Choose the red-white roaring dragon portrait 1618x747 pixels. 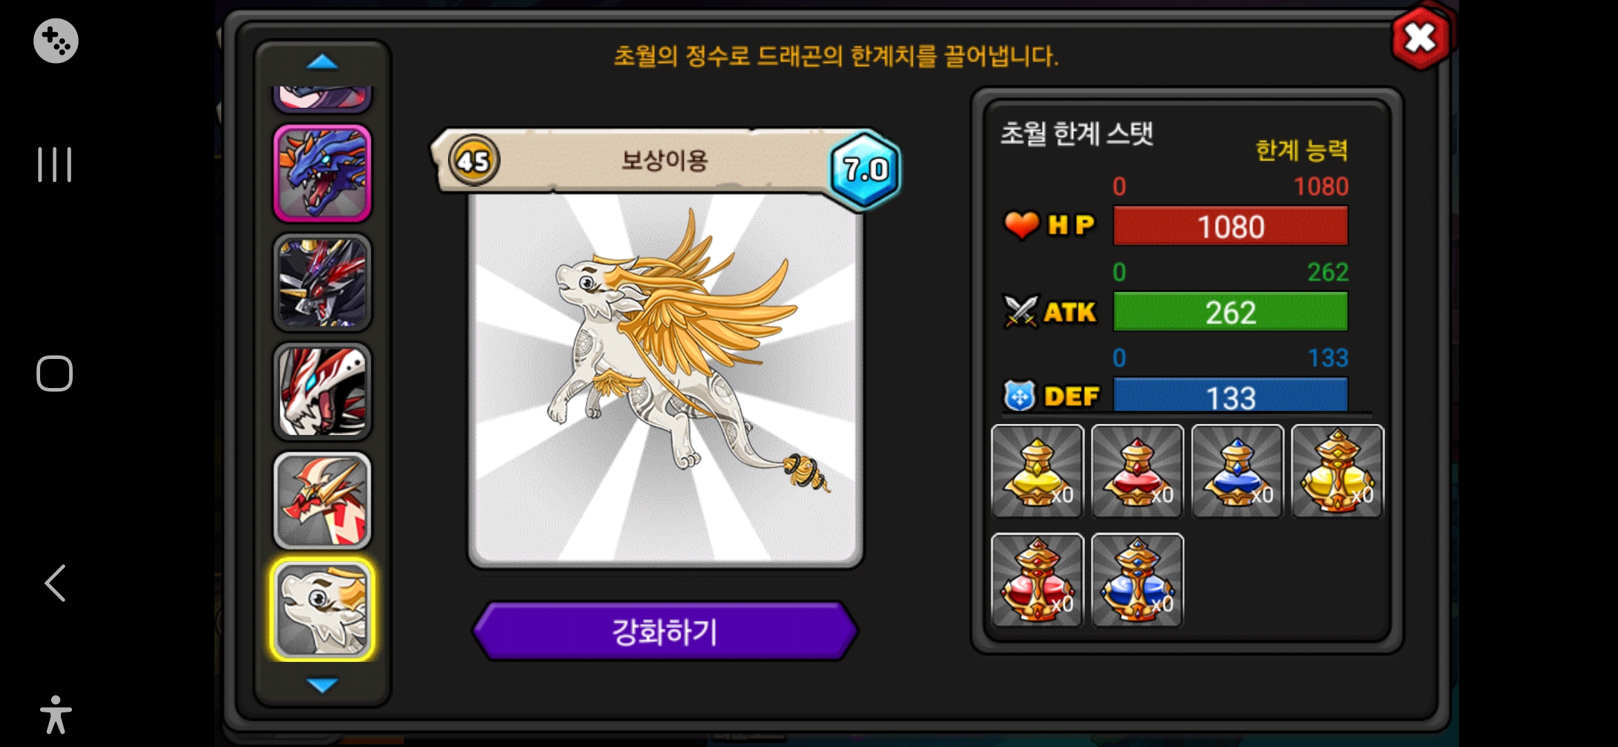tap(322, 391)
